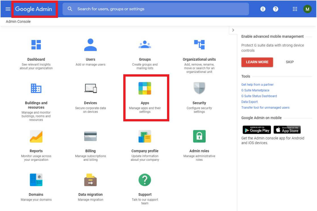Open the Google apps grid launcher

295,9
